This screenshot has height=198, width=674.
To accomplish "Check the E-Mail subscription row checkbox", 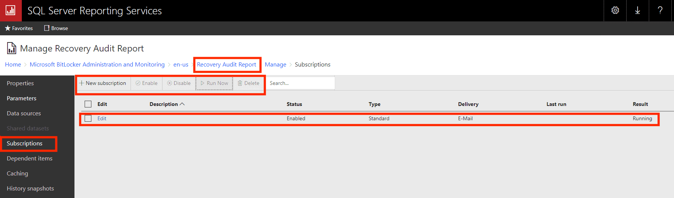I will tap(88, 118).
